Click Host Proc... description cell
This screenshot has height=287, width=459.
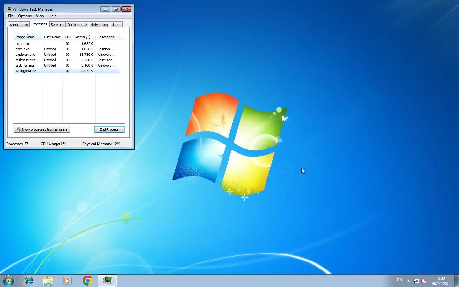coord(106,60)
